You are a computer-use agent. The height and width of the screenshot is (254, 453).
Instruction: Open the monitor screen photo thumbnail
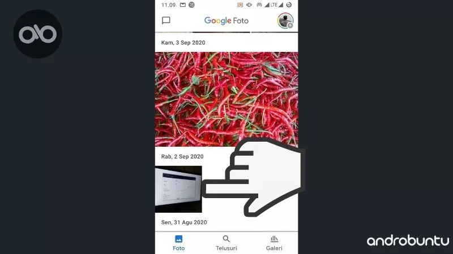tap(178, 189)
